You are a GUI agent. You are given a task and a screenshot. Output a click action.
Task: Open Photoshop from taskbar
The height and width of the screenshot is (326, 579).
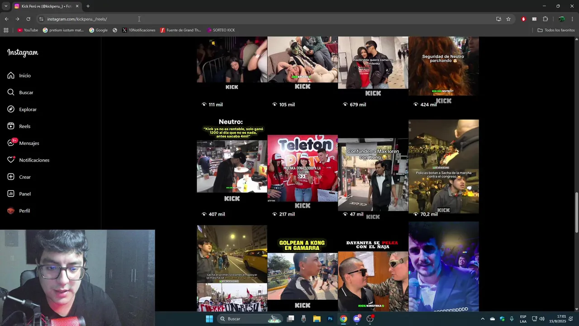pos(330,319)
